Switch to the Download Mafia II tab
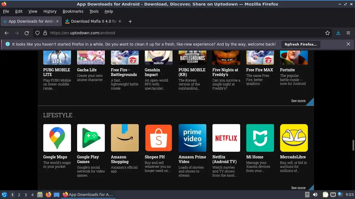 click(93, 21)
